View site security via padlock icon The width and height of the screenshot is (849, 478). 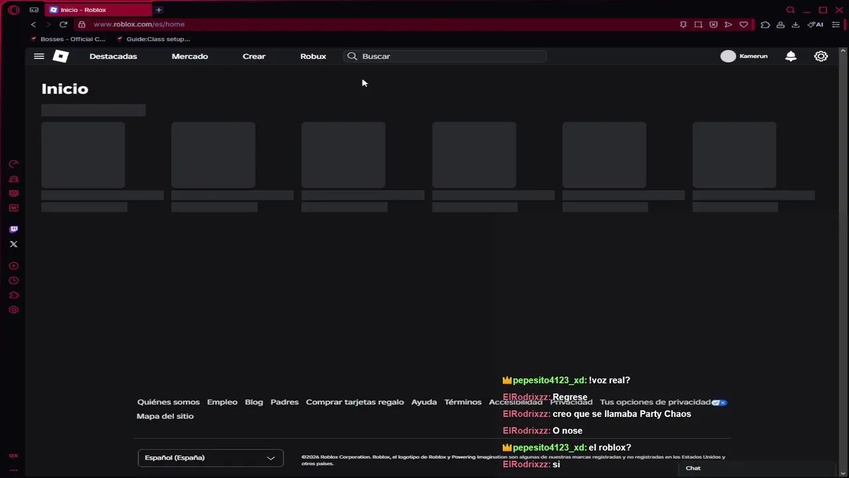coord(82,25)
